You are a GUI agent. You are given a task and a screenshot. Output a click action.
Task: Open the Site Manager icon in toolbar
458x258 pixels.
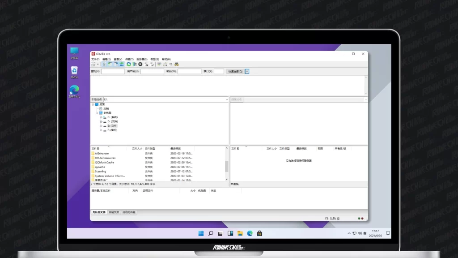(93, 64)
